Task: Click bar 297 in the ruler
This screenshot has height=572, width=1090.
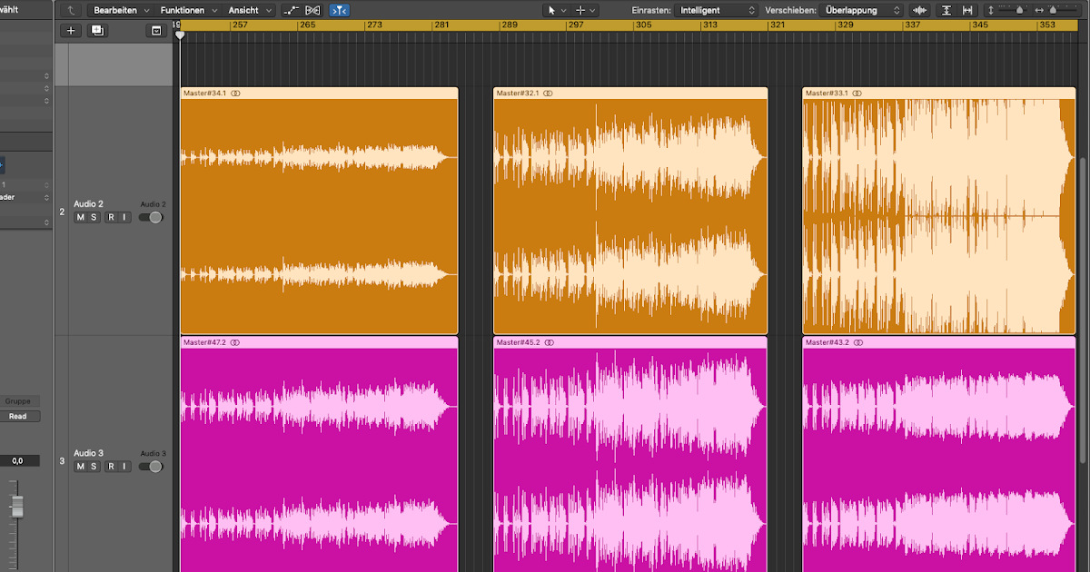Action: [575, 25]
